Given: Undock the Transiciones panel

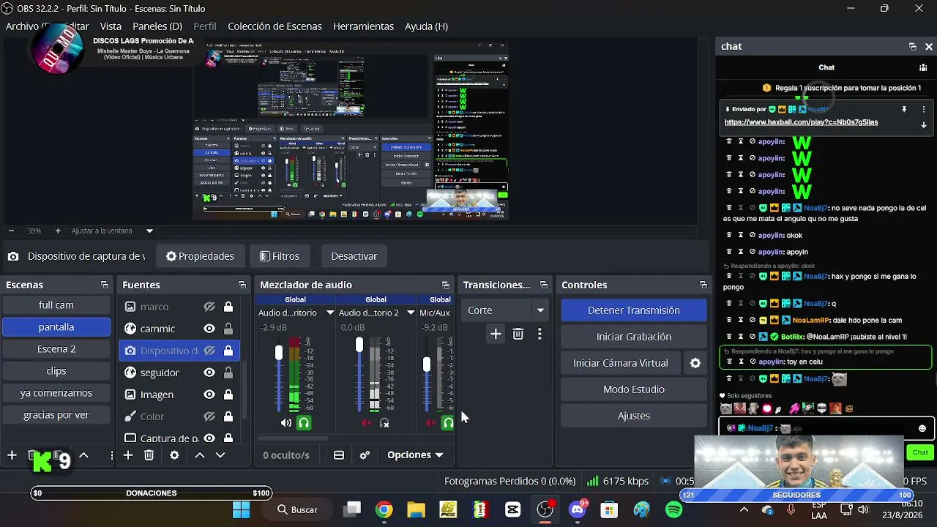Looking at the screenshot, I should 544,285.
